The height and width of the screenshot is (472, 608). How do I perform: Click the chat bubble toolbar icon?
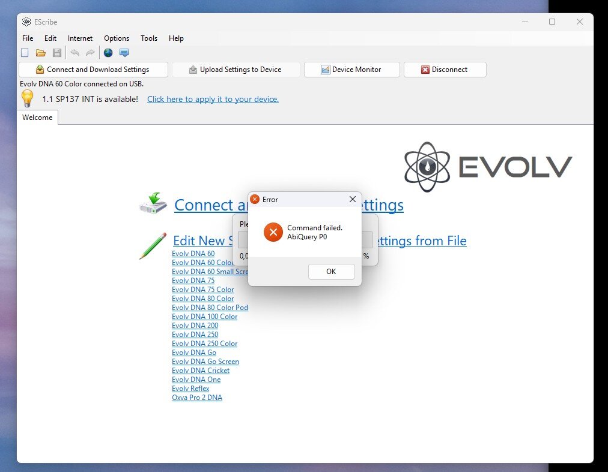(124, 53)
